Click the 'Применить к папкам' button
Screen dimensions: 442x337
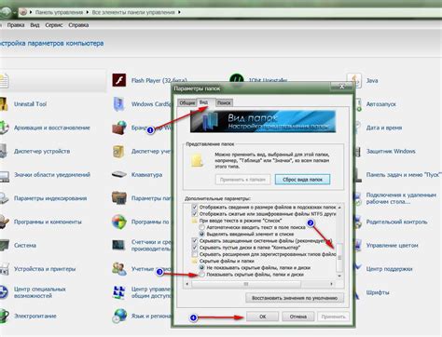[x=242, y=180]
